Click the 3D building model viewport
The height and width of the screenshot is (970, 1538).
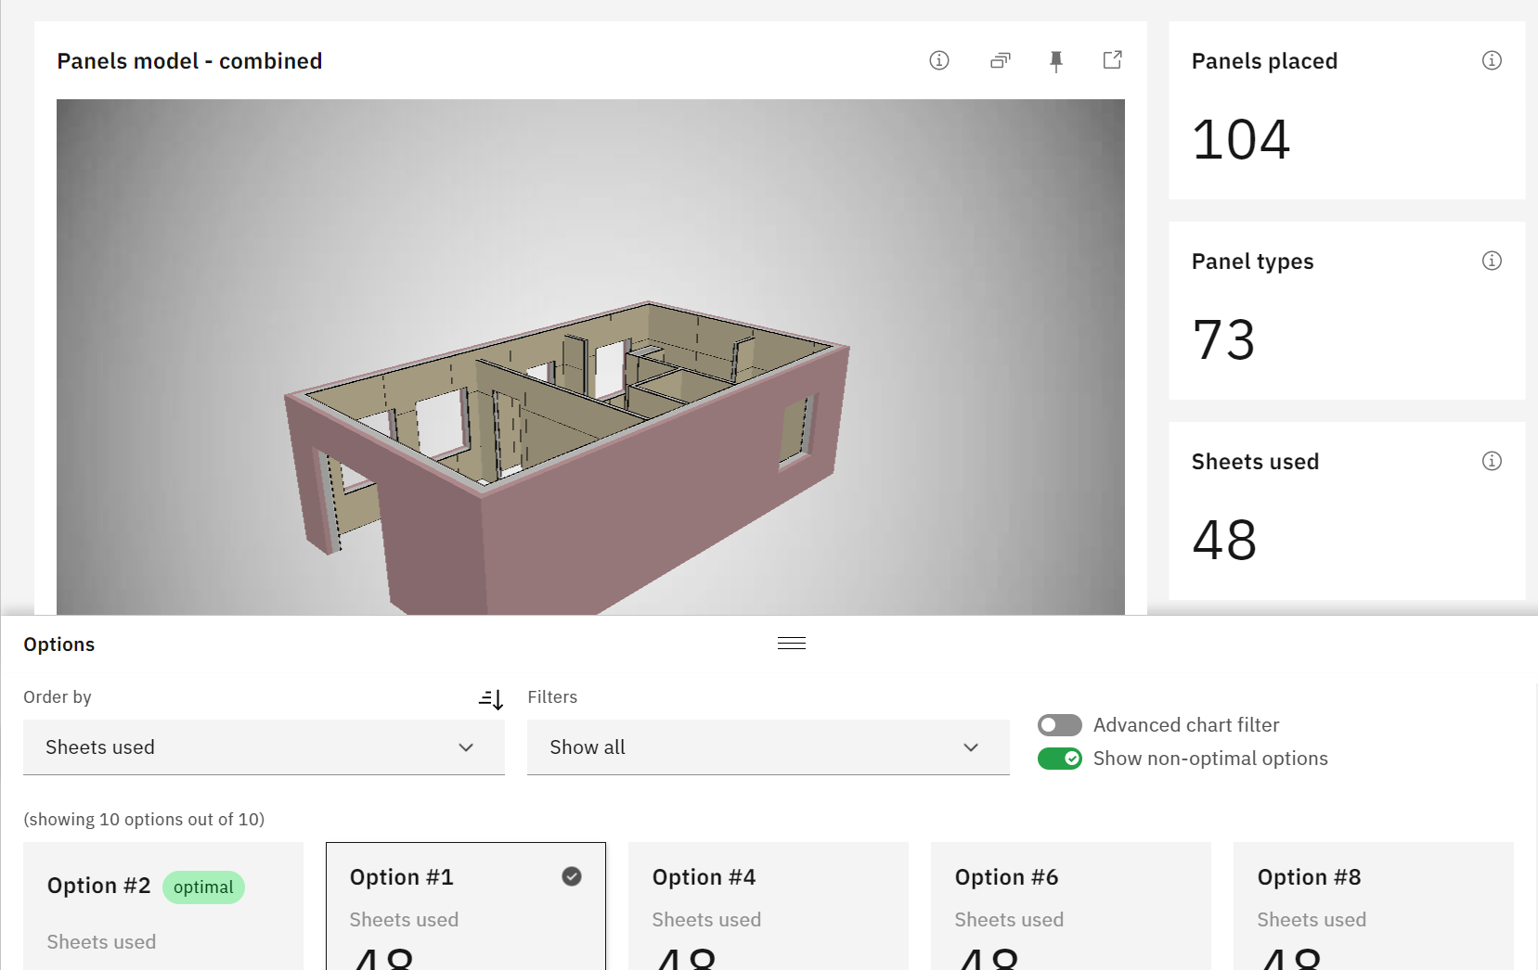(591, 355)
